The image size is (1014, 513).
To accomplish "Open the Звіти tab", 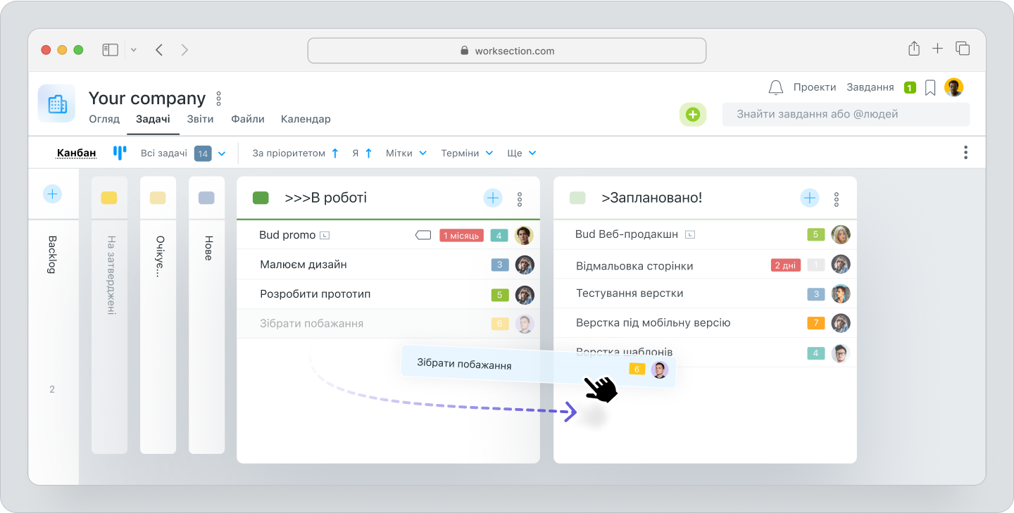I will pos(200,119).
